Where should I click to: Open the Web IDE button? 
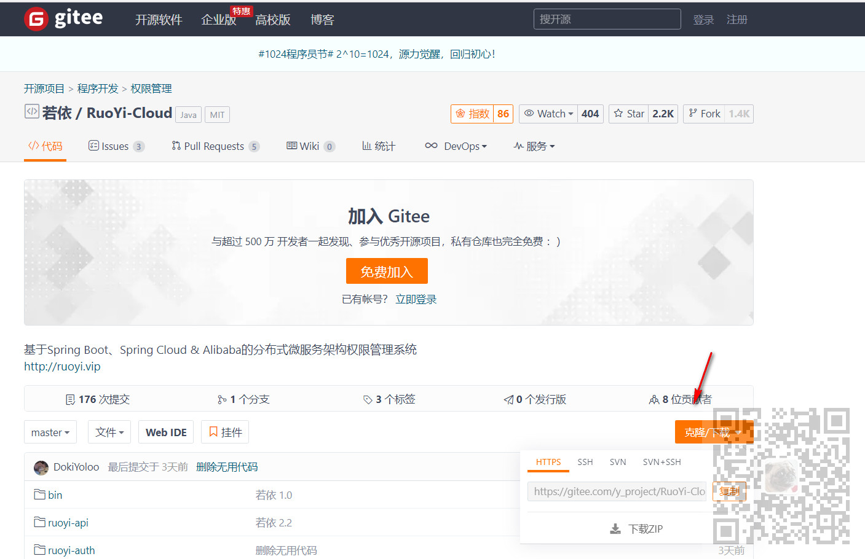[x=166, y=432]
